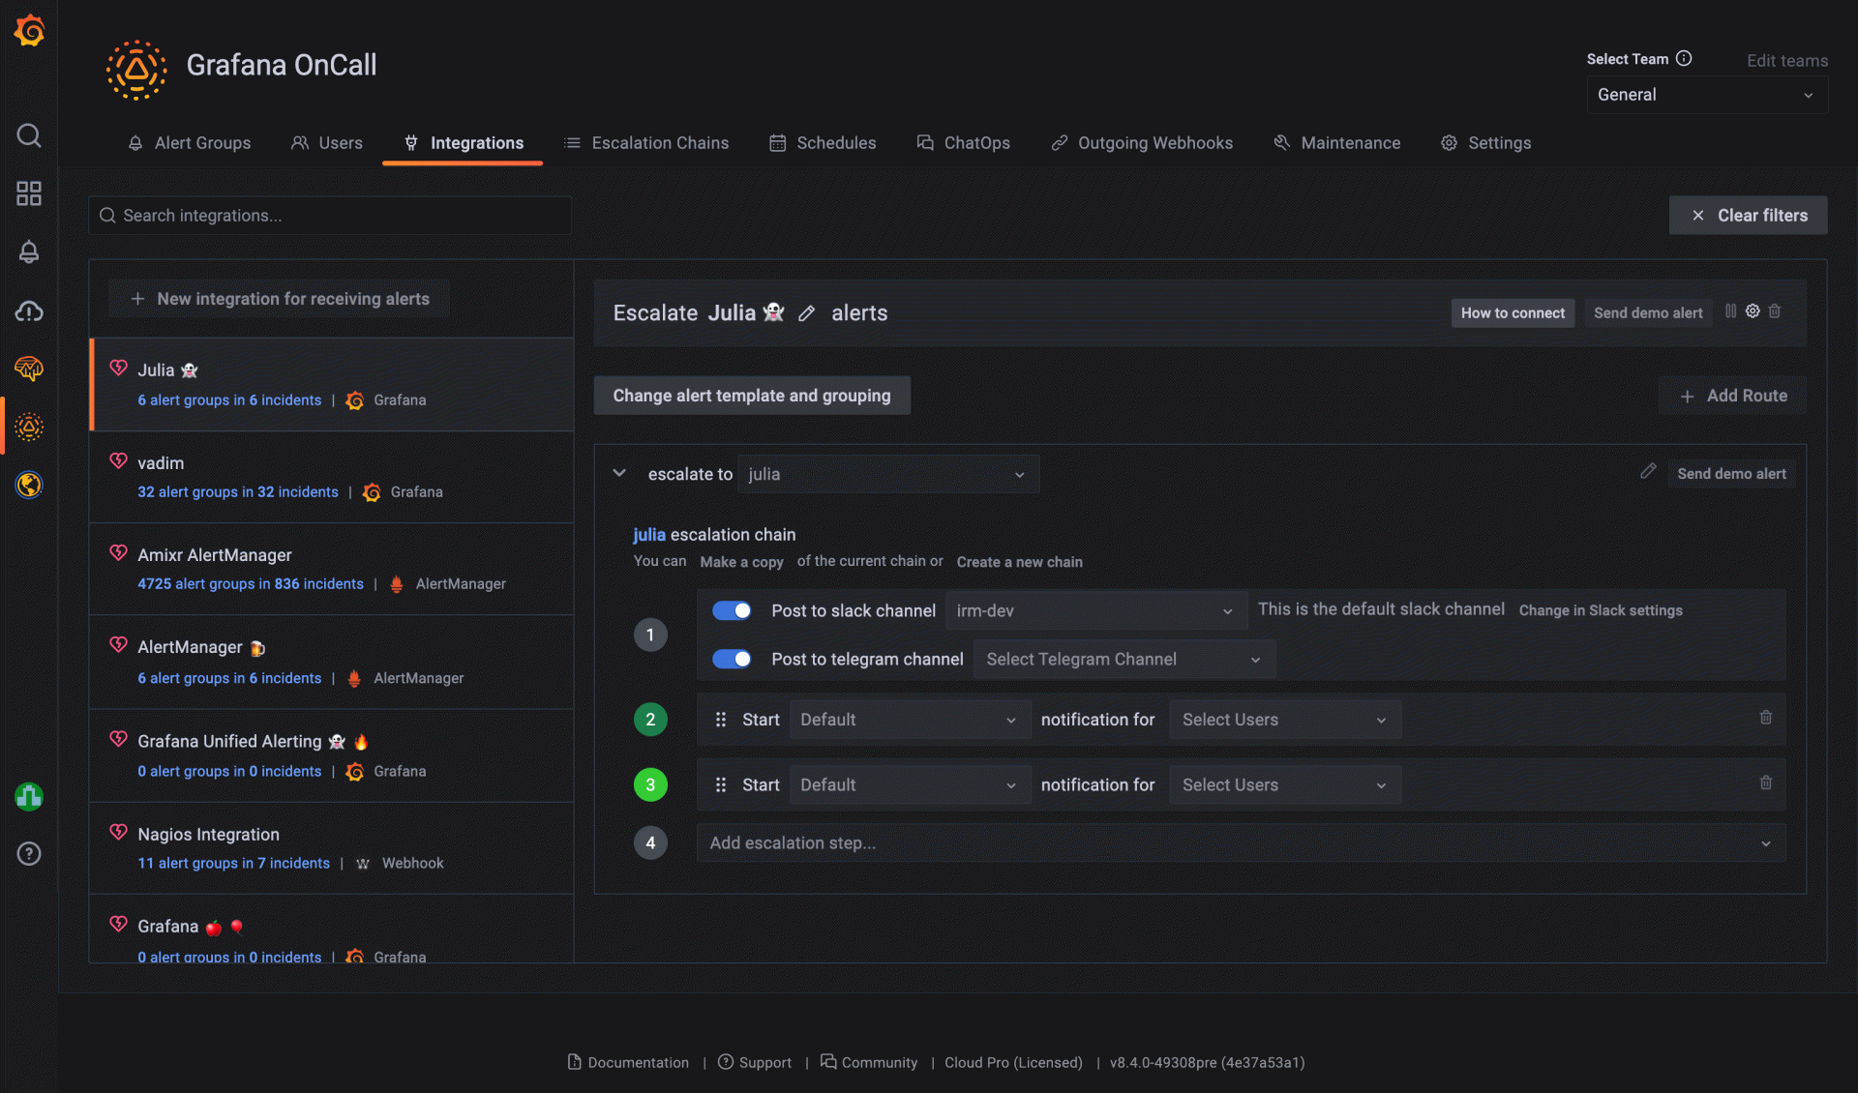Screen dimensions: 1858x1093
Task: Open the irm-dev slack channel dropdown
Action: 1094,610
